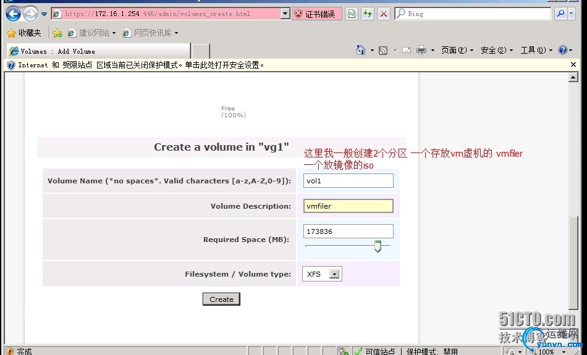Viewport: 587px width, 355px height.
Task: Click the Required Space slider handle
Action: pyautogui.click(x=378, y=246)
